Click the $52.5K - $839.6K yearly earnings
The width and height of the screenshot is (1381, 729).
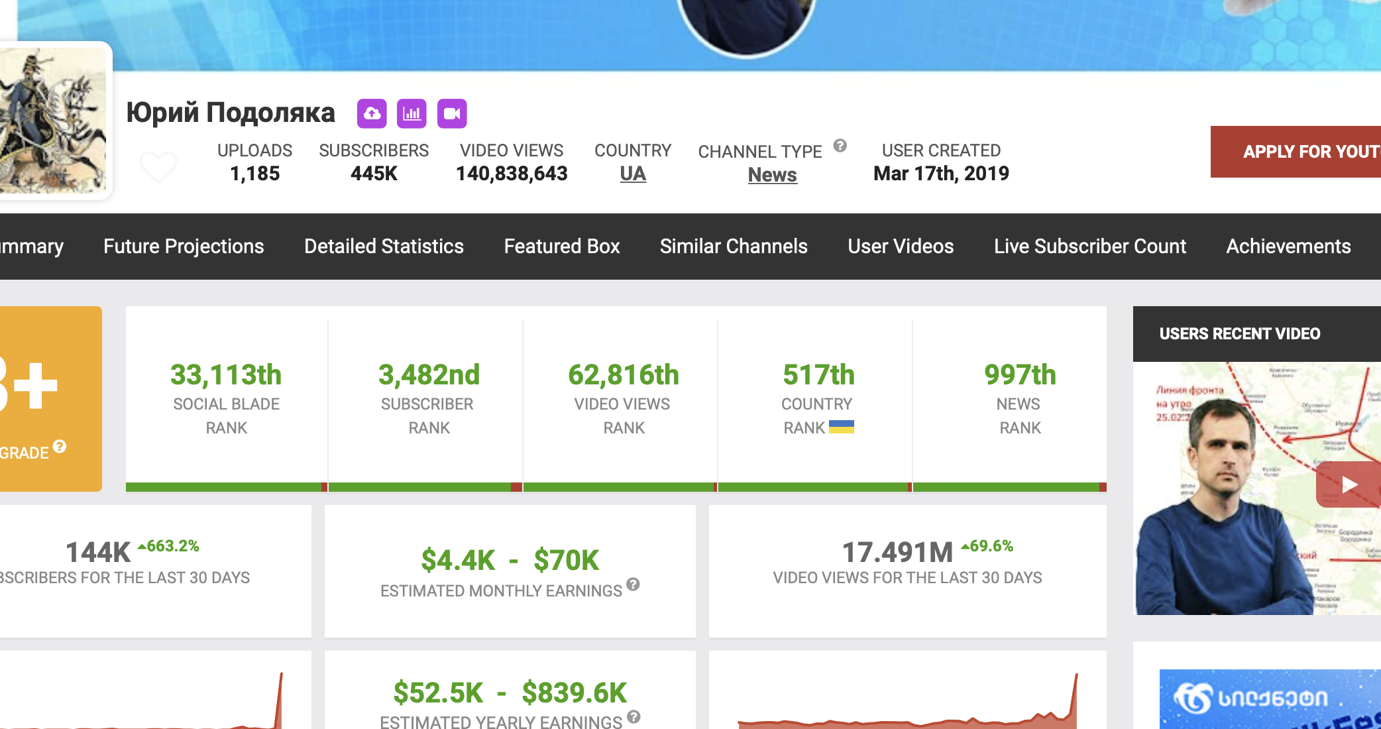(x=510, y=693)
